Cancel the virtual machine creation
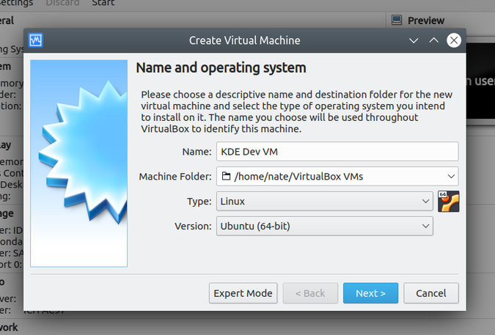 (430, 293)
